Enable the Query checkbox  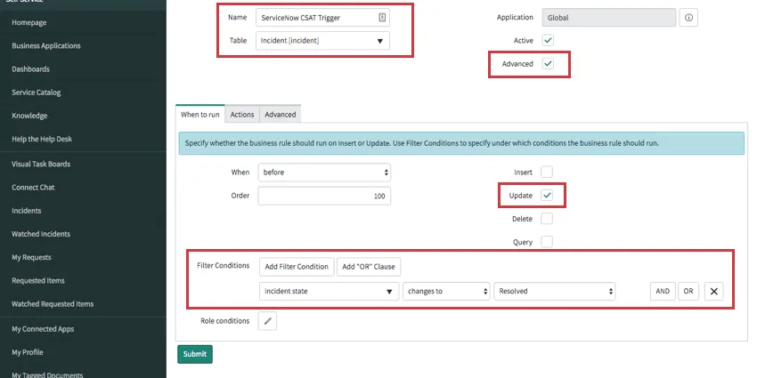point(547,242)
